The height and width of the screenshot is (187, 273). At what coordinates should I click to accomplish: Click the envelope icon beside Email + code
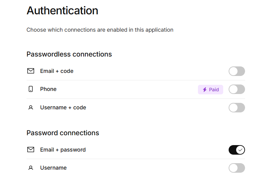(x=31, y=71)
